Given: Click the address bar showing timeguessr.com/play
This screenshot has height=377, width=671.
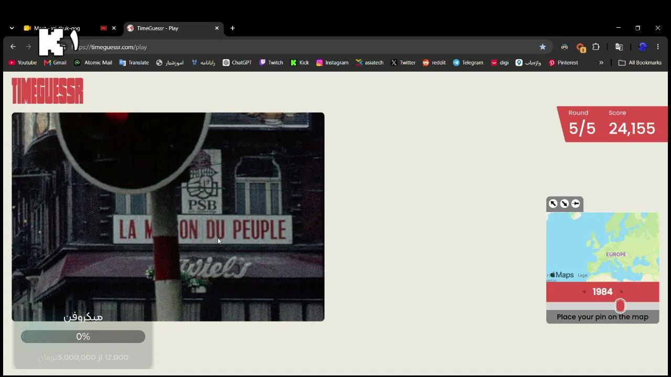Looking at the screenshot, I should pyautogui.click(x=309, y=47).
